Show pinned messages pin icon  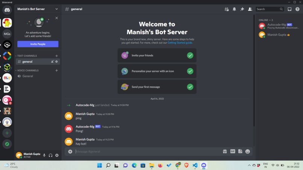(242, 9)
